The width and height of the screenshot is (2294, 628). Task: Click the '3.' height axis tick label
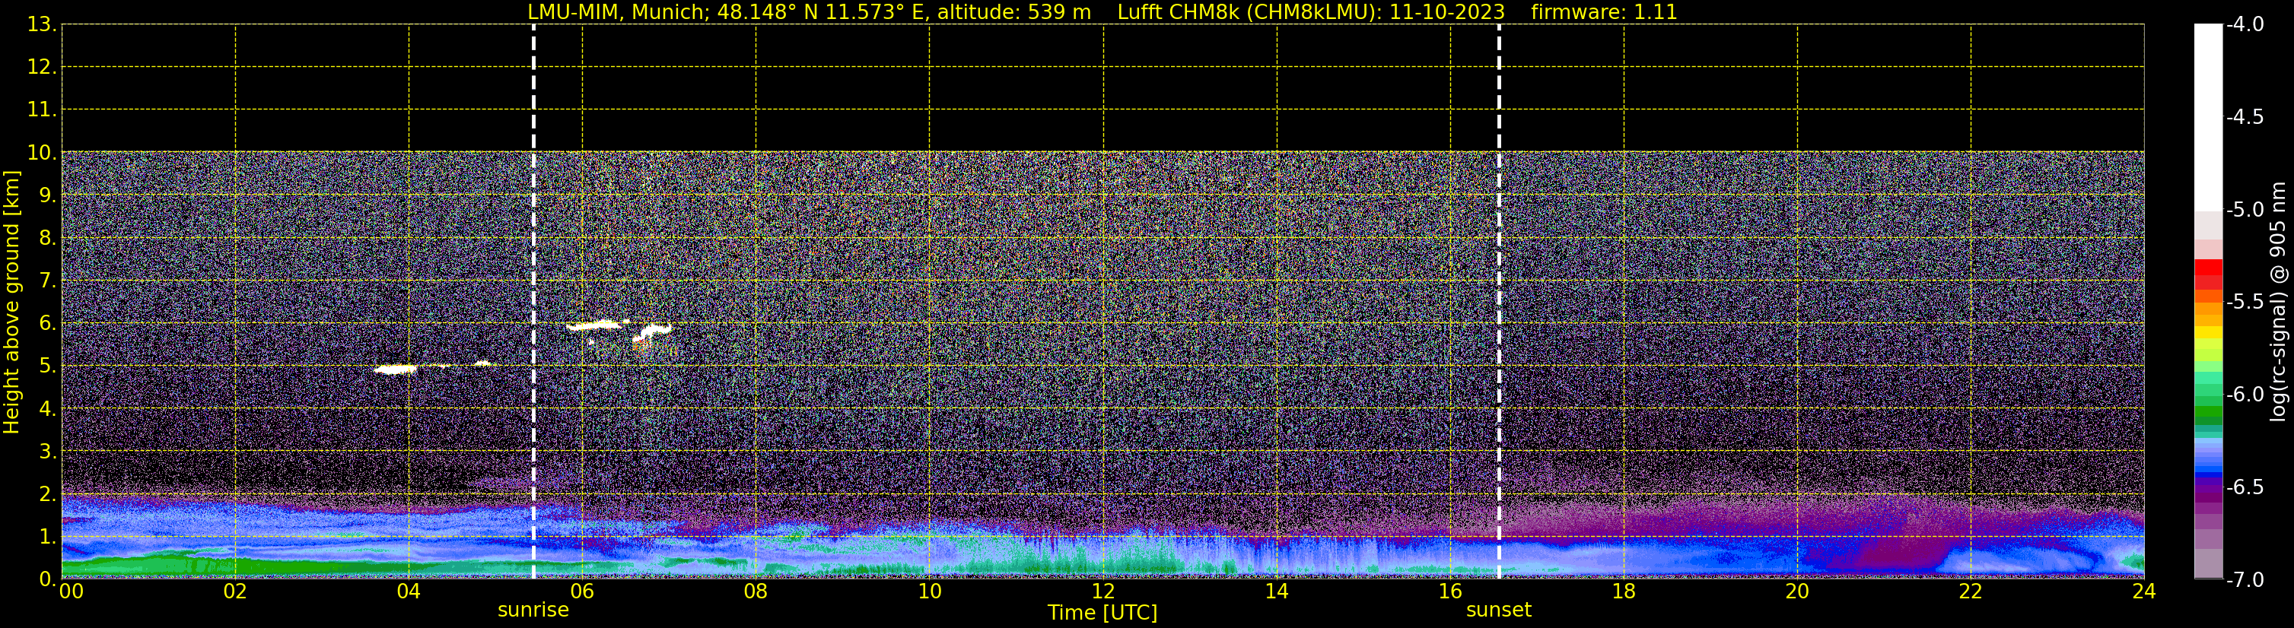tap(47, 451)
